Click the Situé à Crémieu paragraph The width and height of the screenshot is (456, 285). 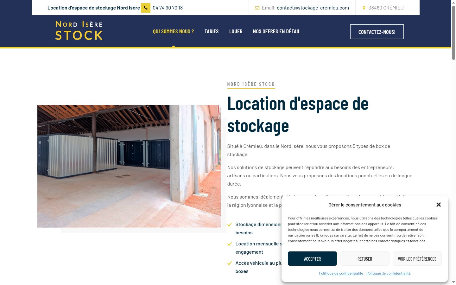[x=309, y=150]
